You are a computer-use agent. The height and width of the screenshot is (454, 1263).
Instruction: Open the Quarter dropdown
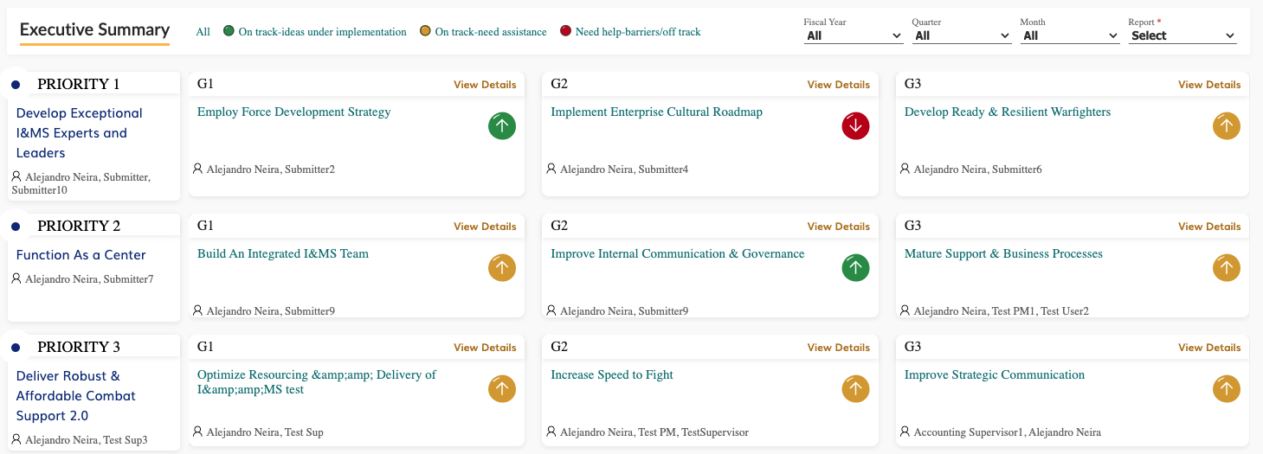[x=962, y=35]
